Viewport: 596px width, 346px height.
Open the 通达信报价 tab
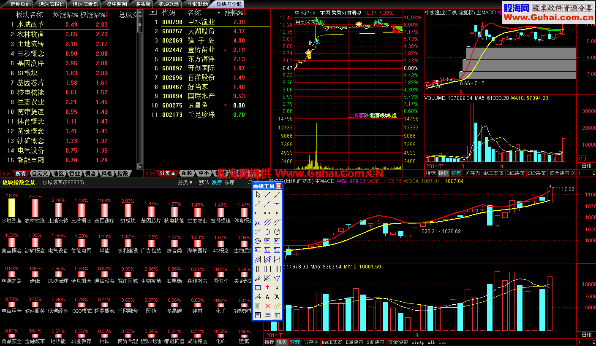click(x=52, y=4)
